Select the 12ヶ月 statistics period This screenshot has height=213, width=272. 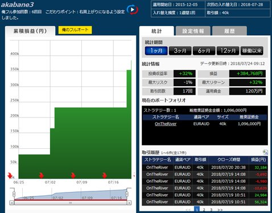pyautogui.click(x=228, y=51)
